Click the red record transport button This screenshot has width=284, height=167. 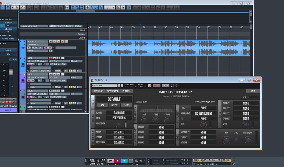click(117, 161)
